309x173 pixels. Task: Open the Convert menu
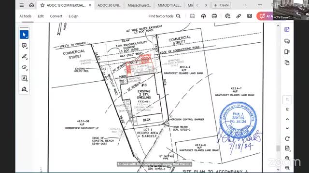[x=56, y=16]
